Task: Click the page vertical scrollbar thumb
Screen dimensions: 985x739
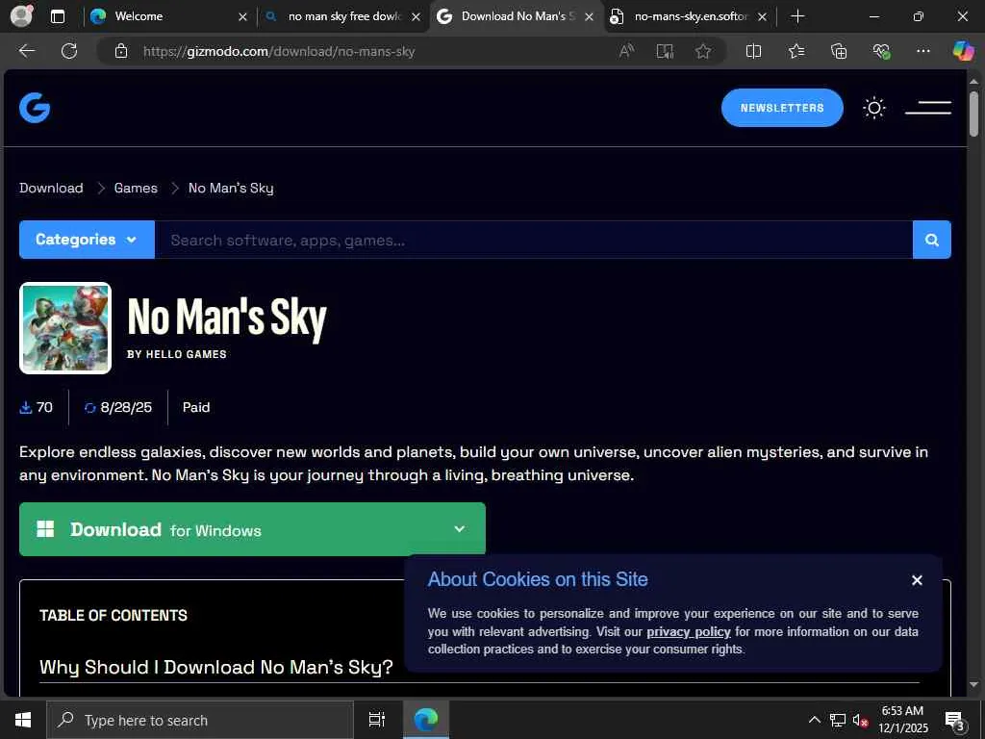Action: (973, 114)
